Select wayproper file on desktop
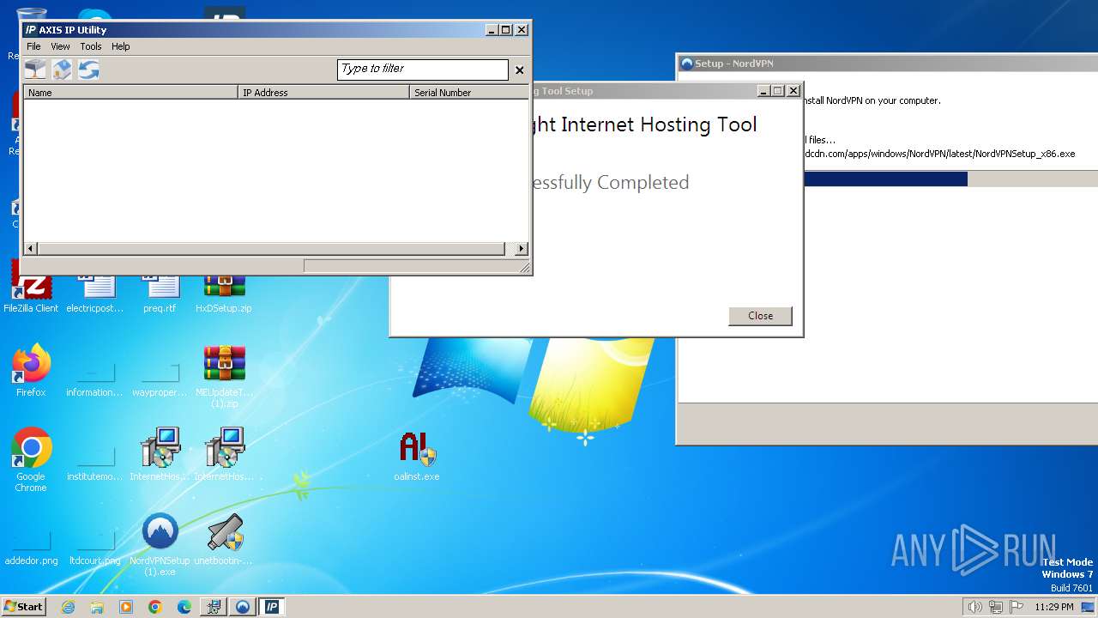The image size is (1098, 618). tap(160, 379)
